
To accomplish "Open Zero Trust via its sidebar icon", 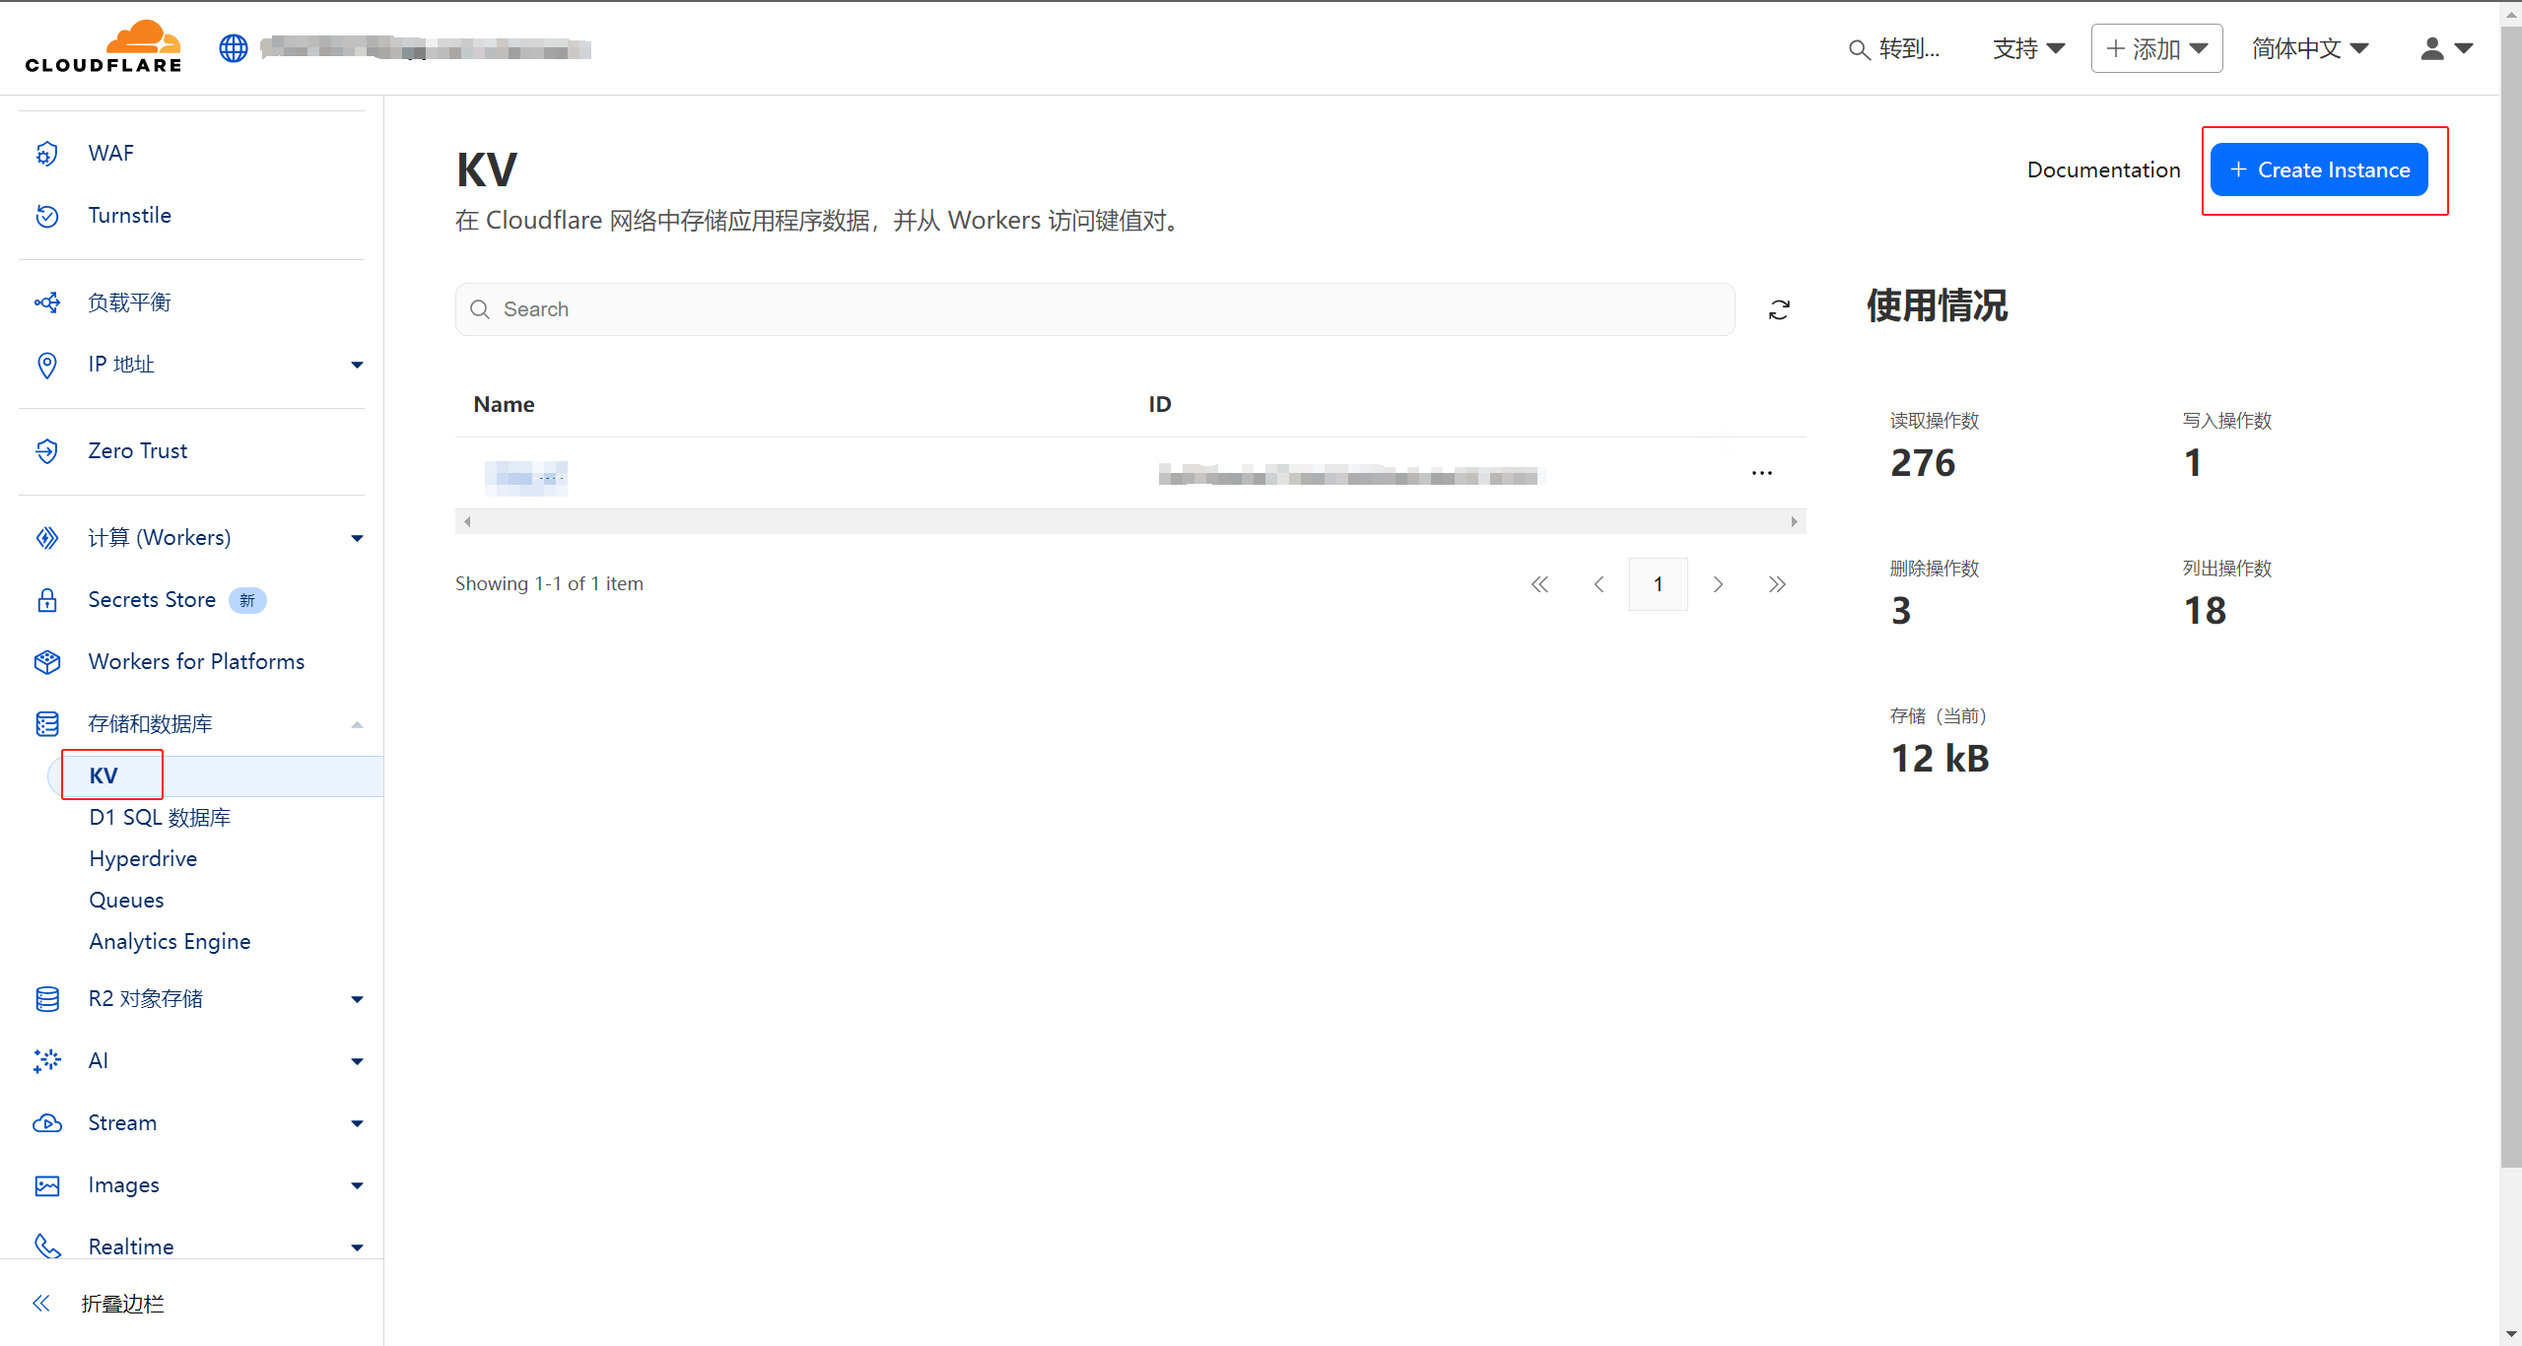I will (46, 450).
